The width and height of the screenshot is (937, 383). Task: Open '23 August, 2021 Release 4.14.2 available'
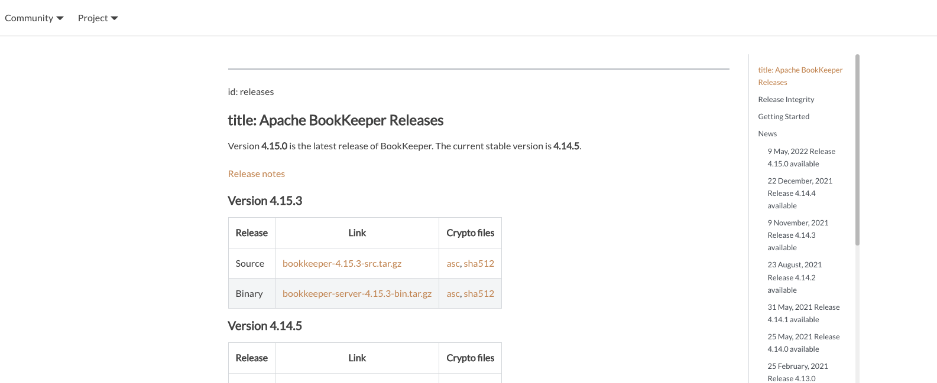click(795, 277)
